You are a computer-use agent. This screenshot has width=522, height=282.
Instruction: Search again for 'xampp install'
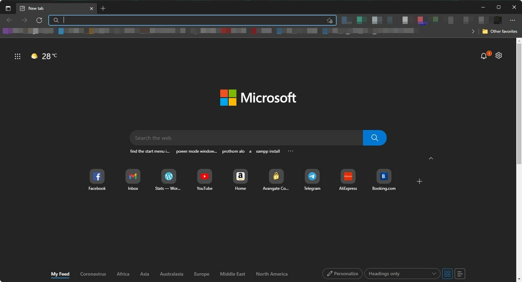pos(268,151)
